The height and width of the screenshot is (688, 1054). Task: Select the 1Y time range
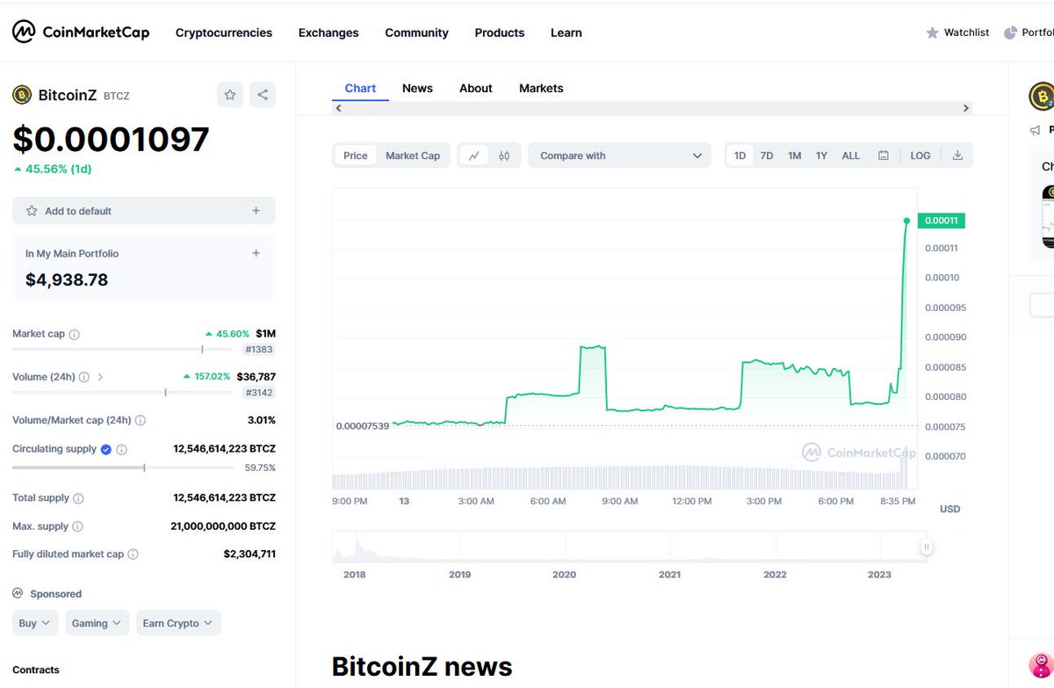click(x=821, y=156)
